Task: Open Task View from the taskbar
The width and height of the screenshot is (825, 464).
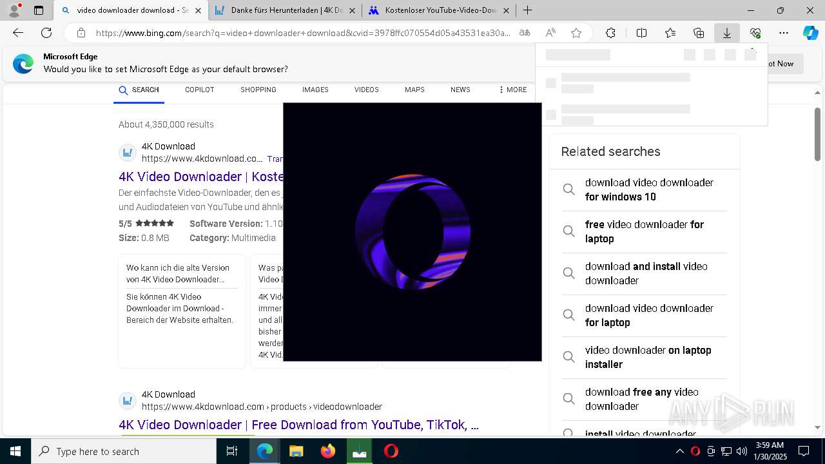Action: click(233, 451)
